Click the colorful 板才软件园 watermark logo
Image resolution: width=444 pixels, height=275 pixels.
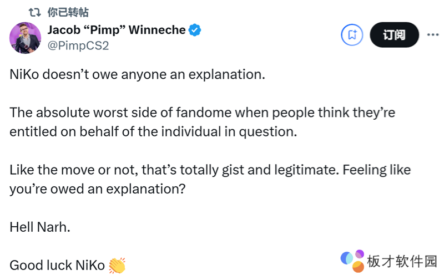click(352, 259)
